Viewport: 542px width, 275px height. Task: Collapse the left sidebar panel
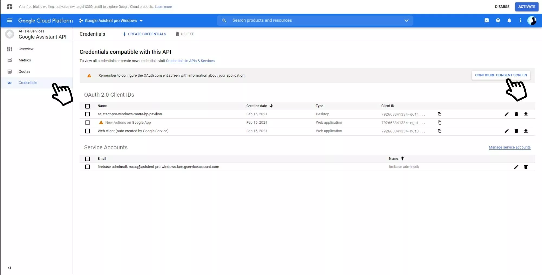point(9,268)
